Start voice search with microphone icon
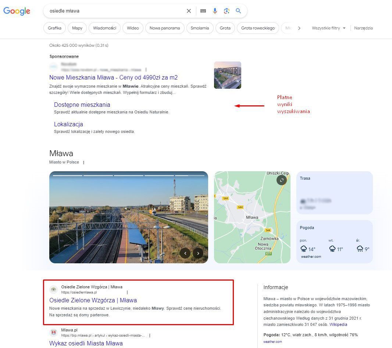This screenshot has width=392, height=348. [215, 11]
